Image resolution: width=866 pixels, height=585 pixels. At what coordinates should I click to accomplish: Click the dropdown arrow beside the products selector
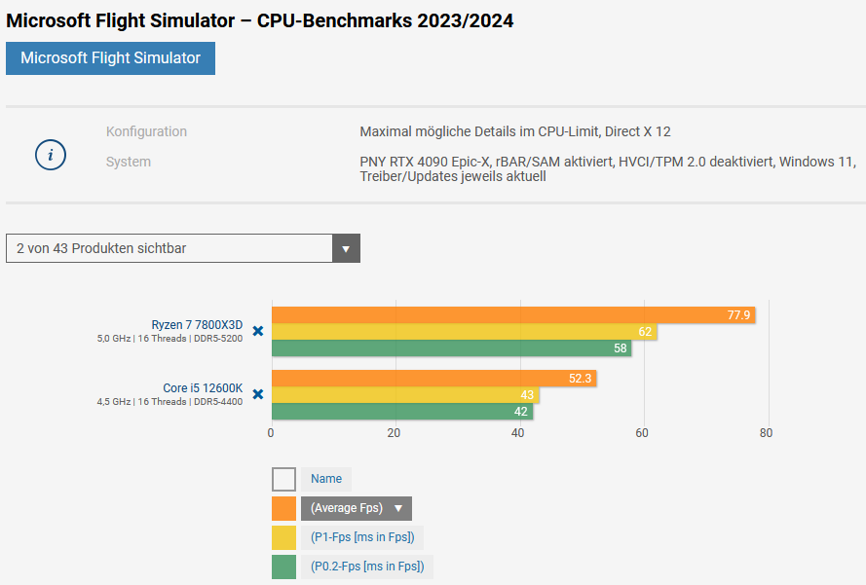[x=346, y=248]
